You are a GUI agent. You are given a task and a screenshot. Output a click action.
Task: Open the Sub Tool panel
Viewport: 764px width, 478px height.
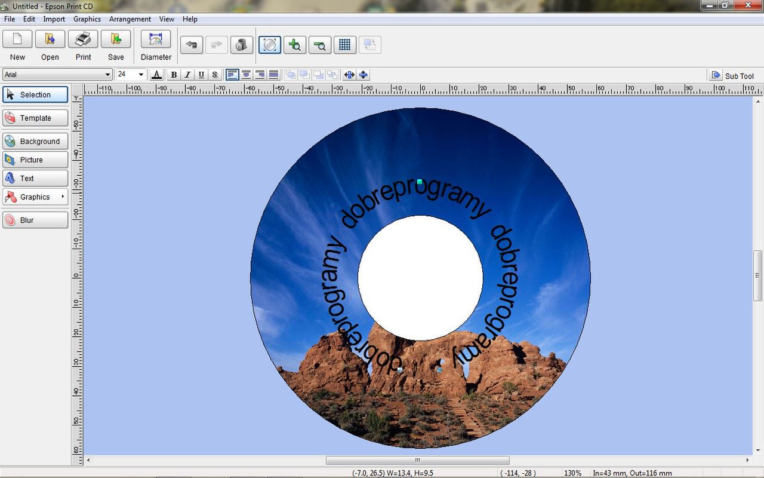[x=732, y=75]
